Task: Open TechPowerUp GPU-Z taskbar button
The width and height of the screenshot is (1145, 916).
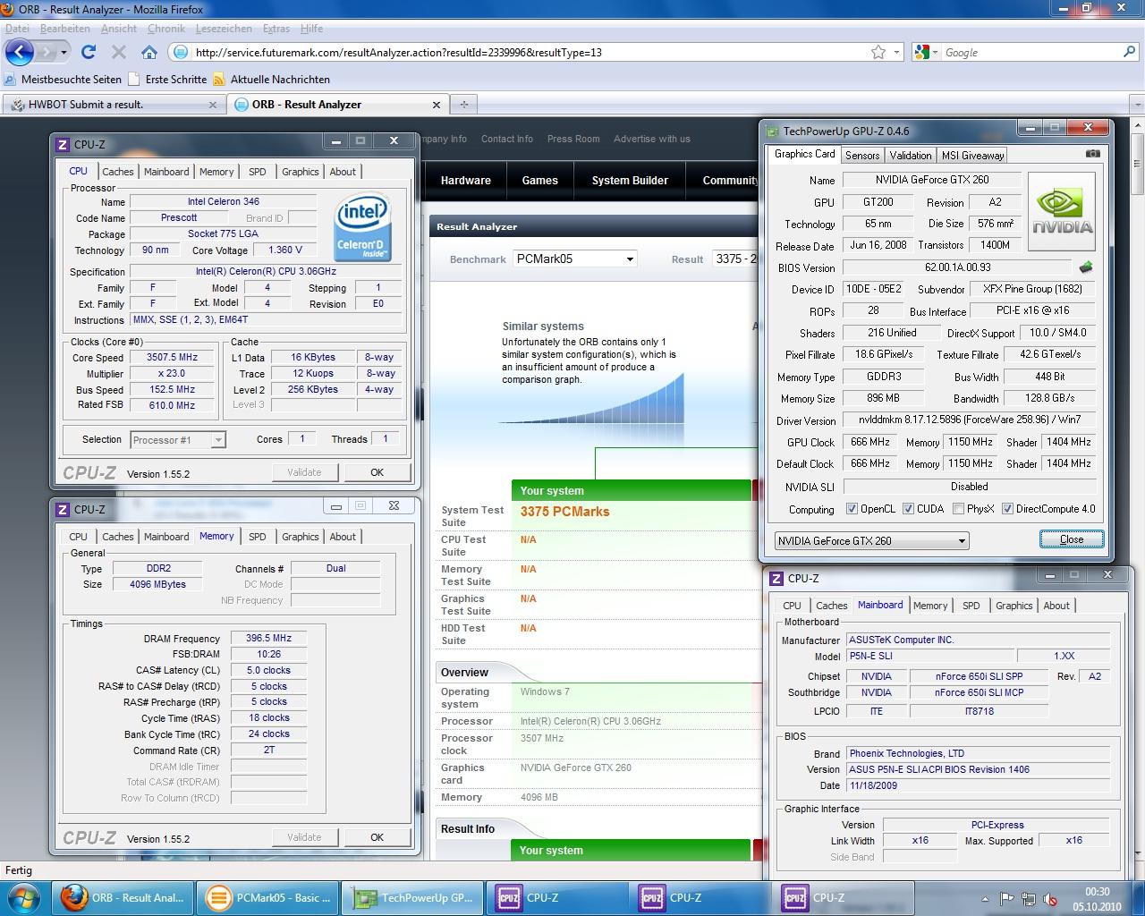Action: pyautogui.click(x=412, y=897)
